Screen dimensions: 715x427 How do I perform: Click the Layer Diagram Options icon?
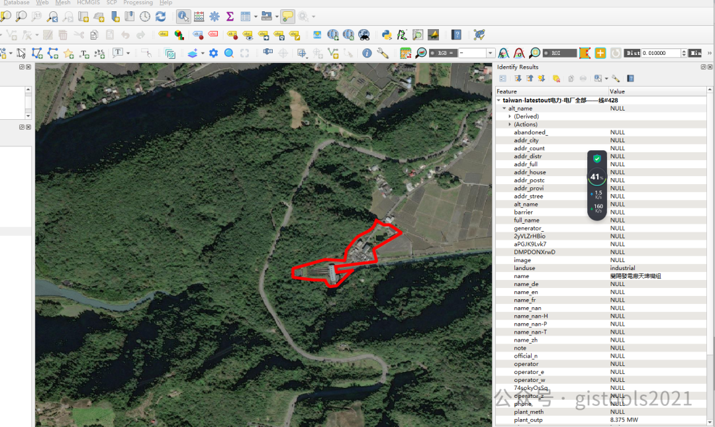tap(179, 34)
